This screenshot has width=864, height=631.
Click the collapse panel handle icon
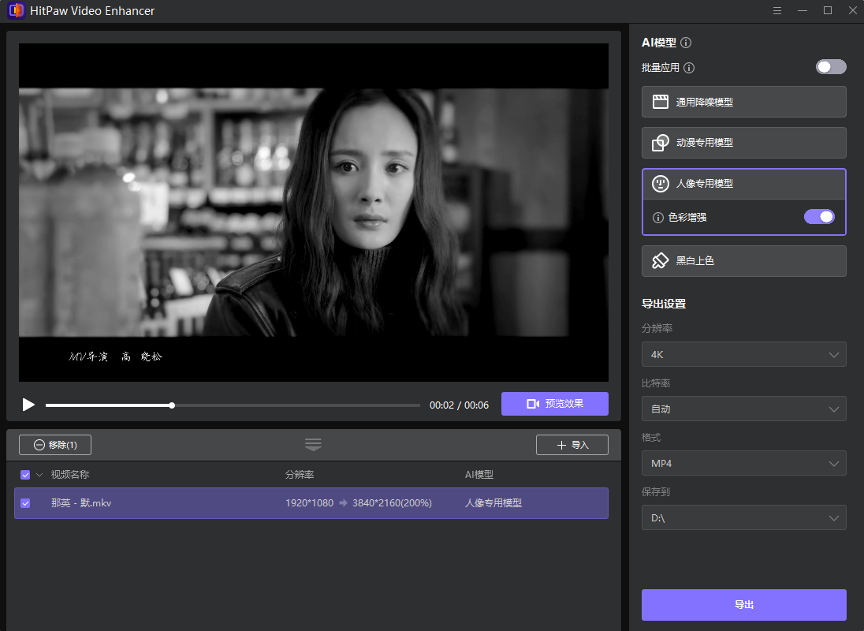(x=313, y=445)
